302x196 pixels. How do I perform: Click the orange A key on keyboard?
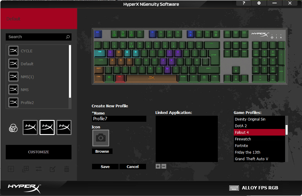coord(112,62)
